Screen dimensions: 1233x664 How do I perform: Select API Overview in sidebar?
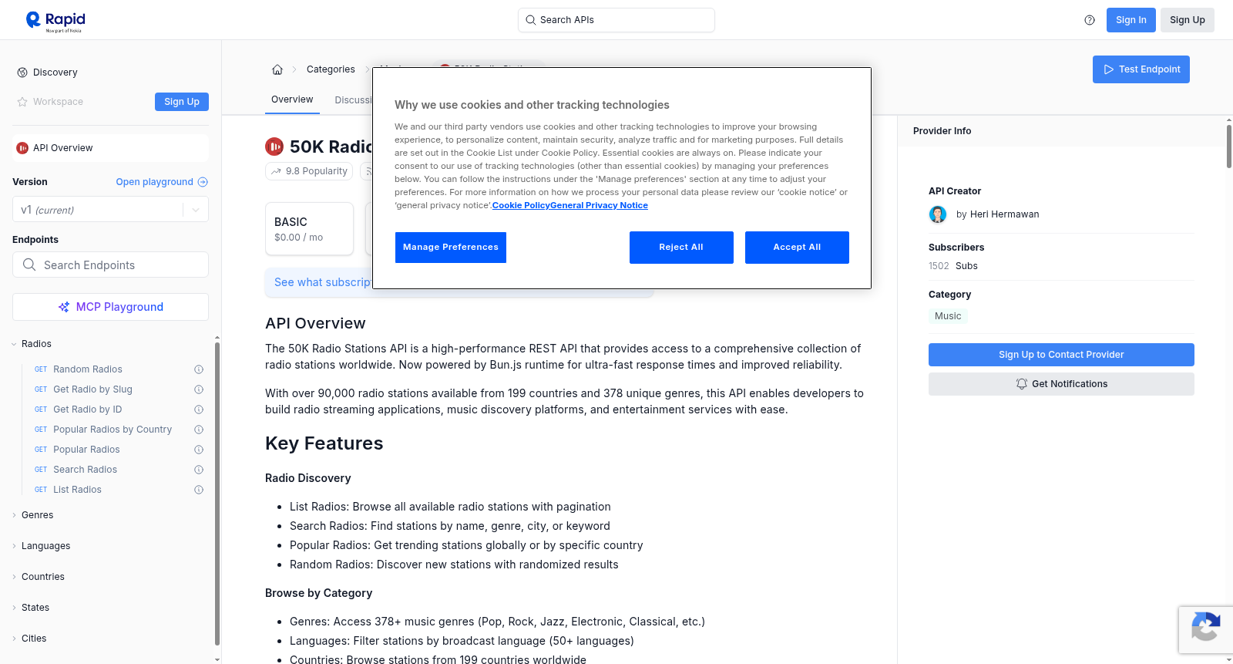(x=110, y=148)
